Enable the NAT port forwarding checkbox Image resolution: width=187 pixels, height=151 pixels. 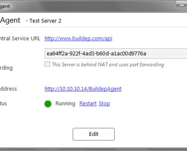point(47,64)
